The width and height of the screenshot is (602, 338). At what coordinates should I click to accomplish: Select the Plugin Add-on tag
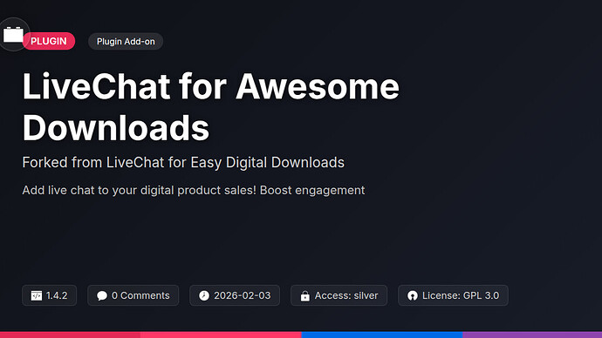126,42
